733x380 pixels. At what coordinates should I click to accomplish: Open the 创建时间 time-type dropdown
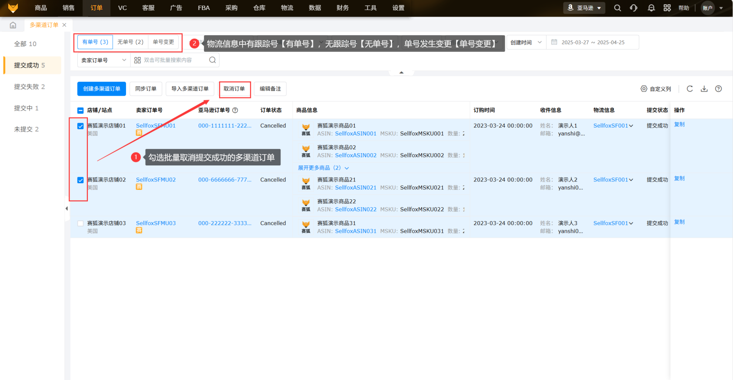tap(526, 42)
